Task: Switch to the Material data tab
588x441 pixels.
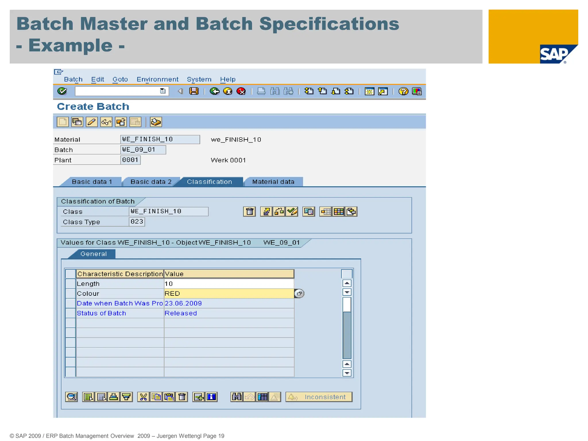Action: pos(273,182)
